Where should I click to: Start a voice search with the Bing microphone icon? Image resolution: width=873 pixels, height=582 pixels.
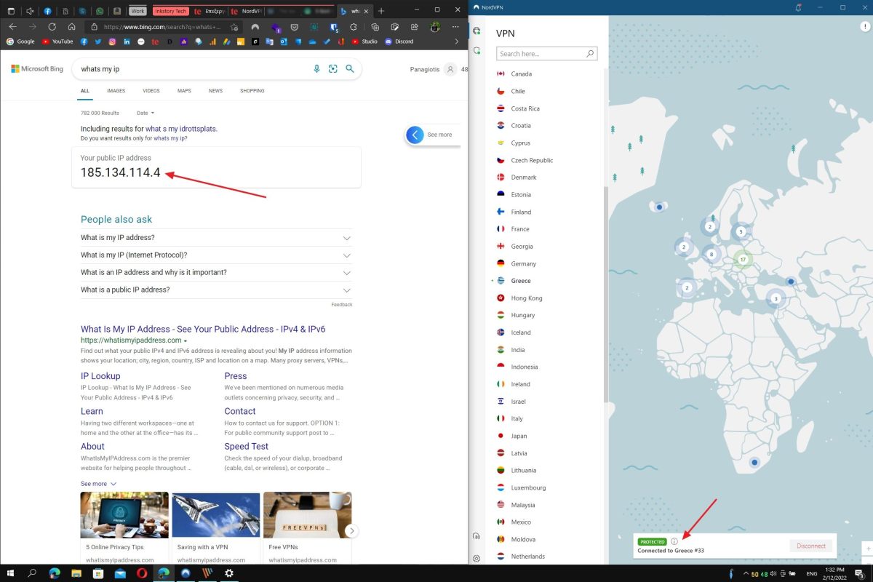pyautogui.click(x=316, y=68)
